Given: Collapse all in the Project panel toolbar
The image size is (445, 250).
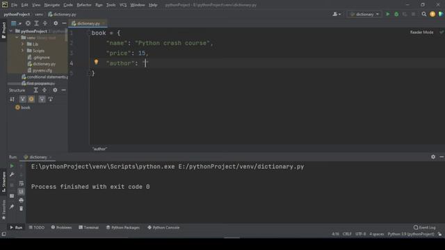Looking at the screenshot, I should pyautogui.click(x=44, y=23).
